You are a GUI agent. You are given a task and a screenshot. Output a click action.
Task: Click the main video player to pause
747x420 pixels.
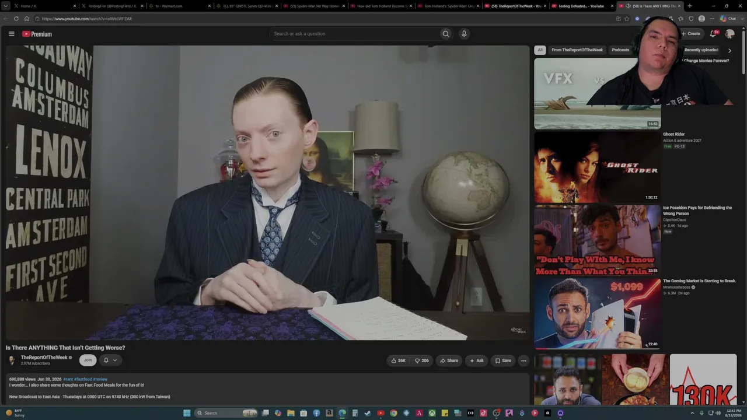(x=268, y=192)
